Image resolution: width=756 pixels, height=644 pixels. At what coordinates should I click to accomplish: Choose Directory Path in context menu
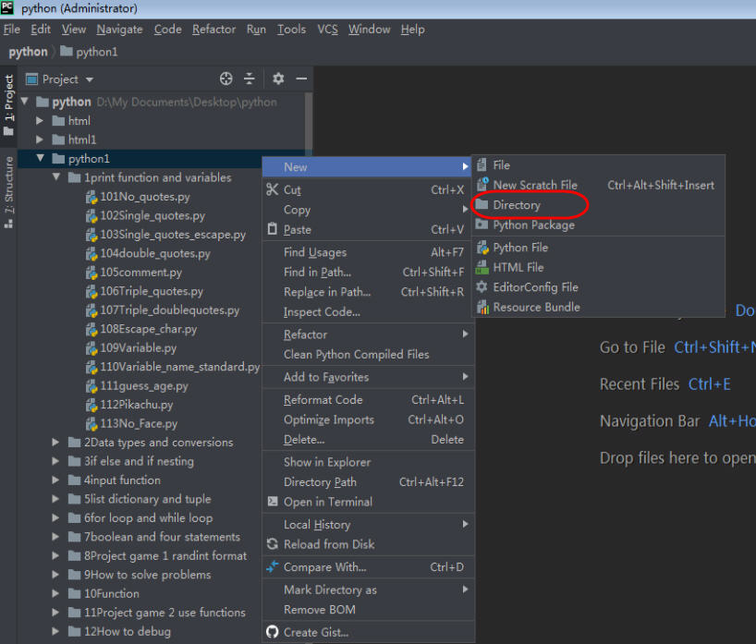tap(368, 481)
